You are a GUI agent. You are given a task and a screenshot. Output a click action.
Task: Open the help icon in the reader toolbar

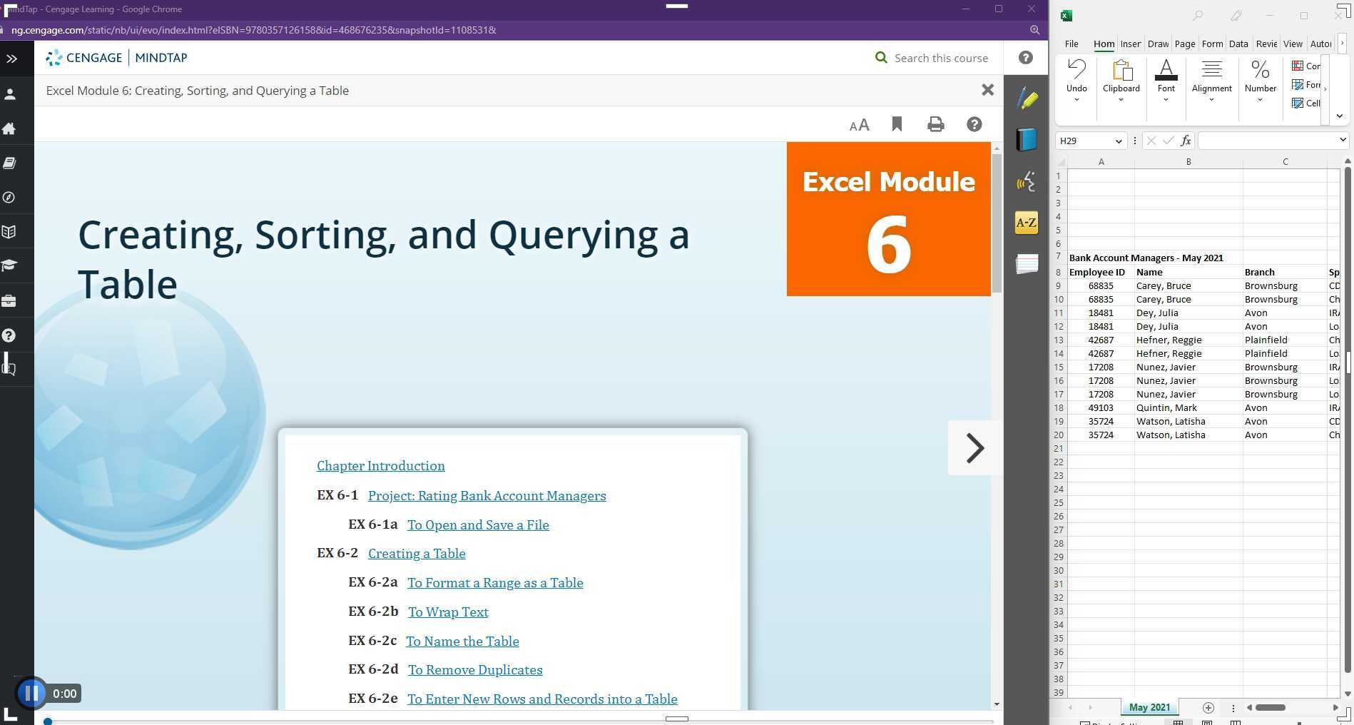(x=974, y=123)
